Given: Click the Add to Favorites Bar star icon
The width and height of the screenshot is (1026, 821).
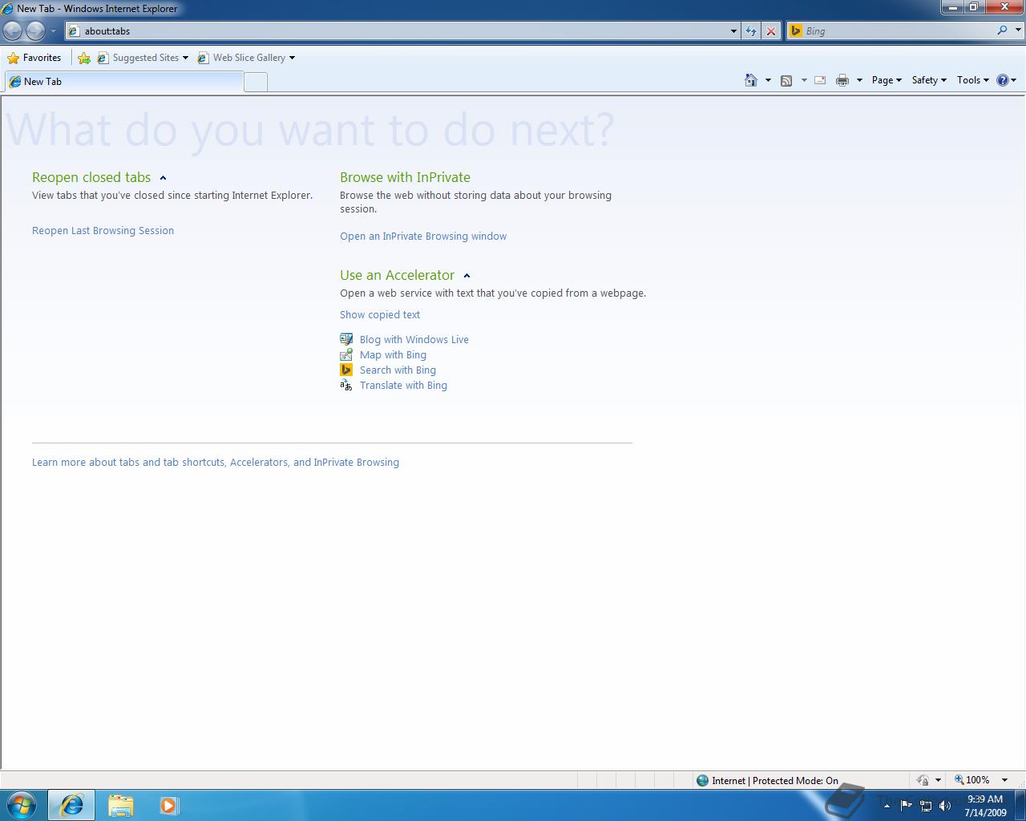Looking at the screenshot, I should (84, 58).
